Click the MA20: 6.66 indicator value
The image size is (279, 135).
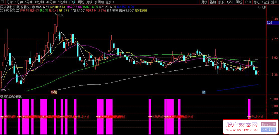click(x=74, y=7)
